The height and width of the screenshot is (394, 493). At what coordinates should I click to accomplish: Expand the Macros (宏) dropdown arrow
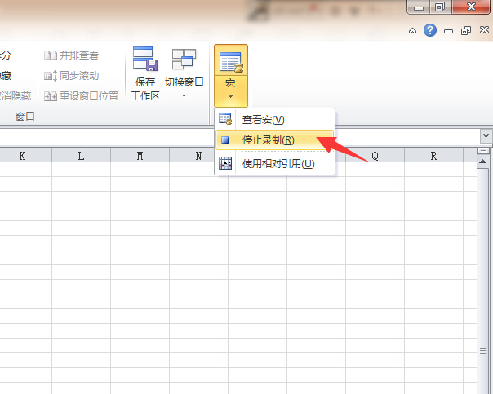[230, 96]
